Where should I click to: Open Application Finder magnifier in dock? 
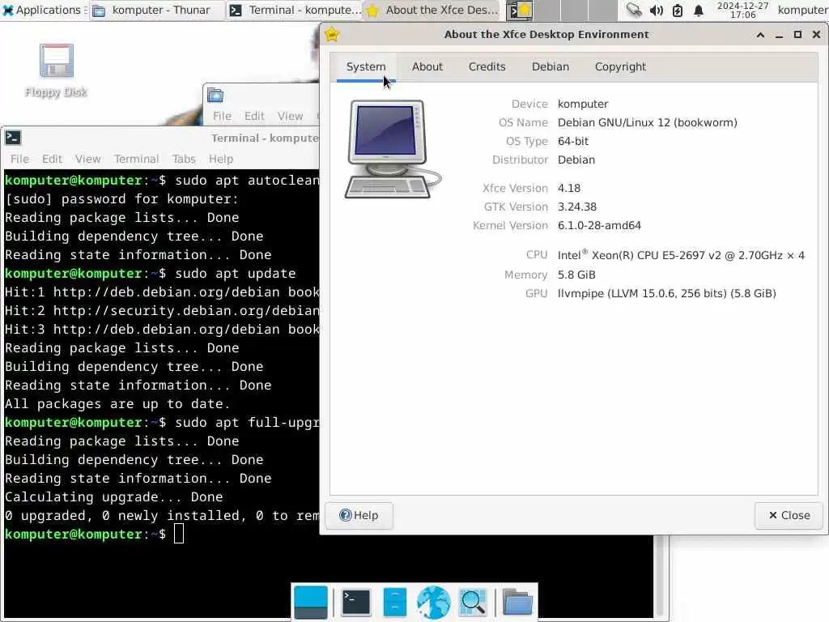tap(473, 602)
